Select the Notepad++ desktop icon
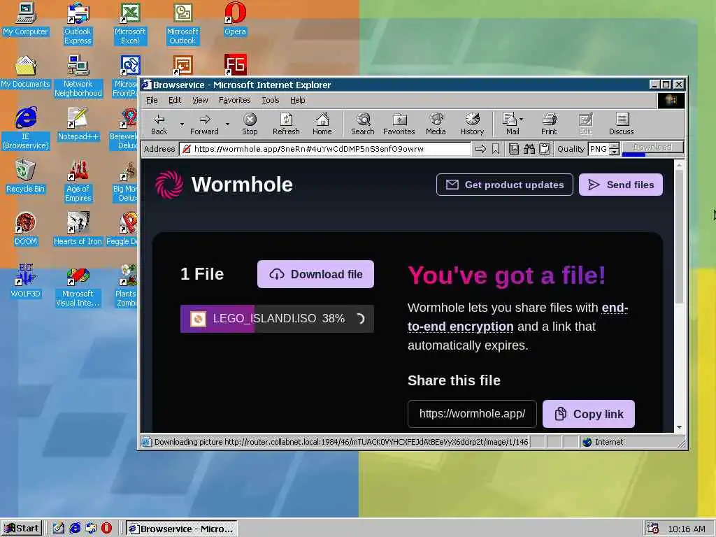The width and height of the screenshot is (716, 537). coord(78,124)
